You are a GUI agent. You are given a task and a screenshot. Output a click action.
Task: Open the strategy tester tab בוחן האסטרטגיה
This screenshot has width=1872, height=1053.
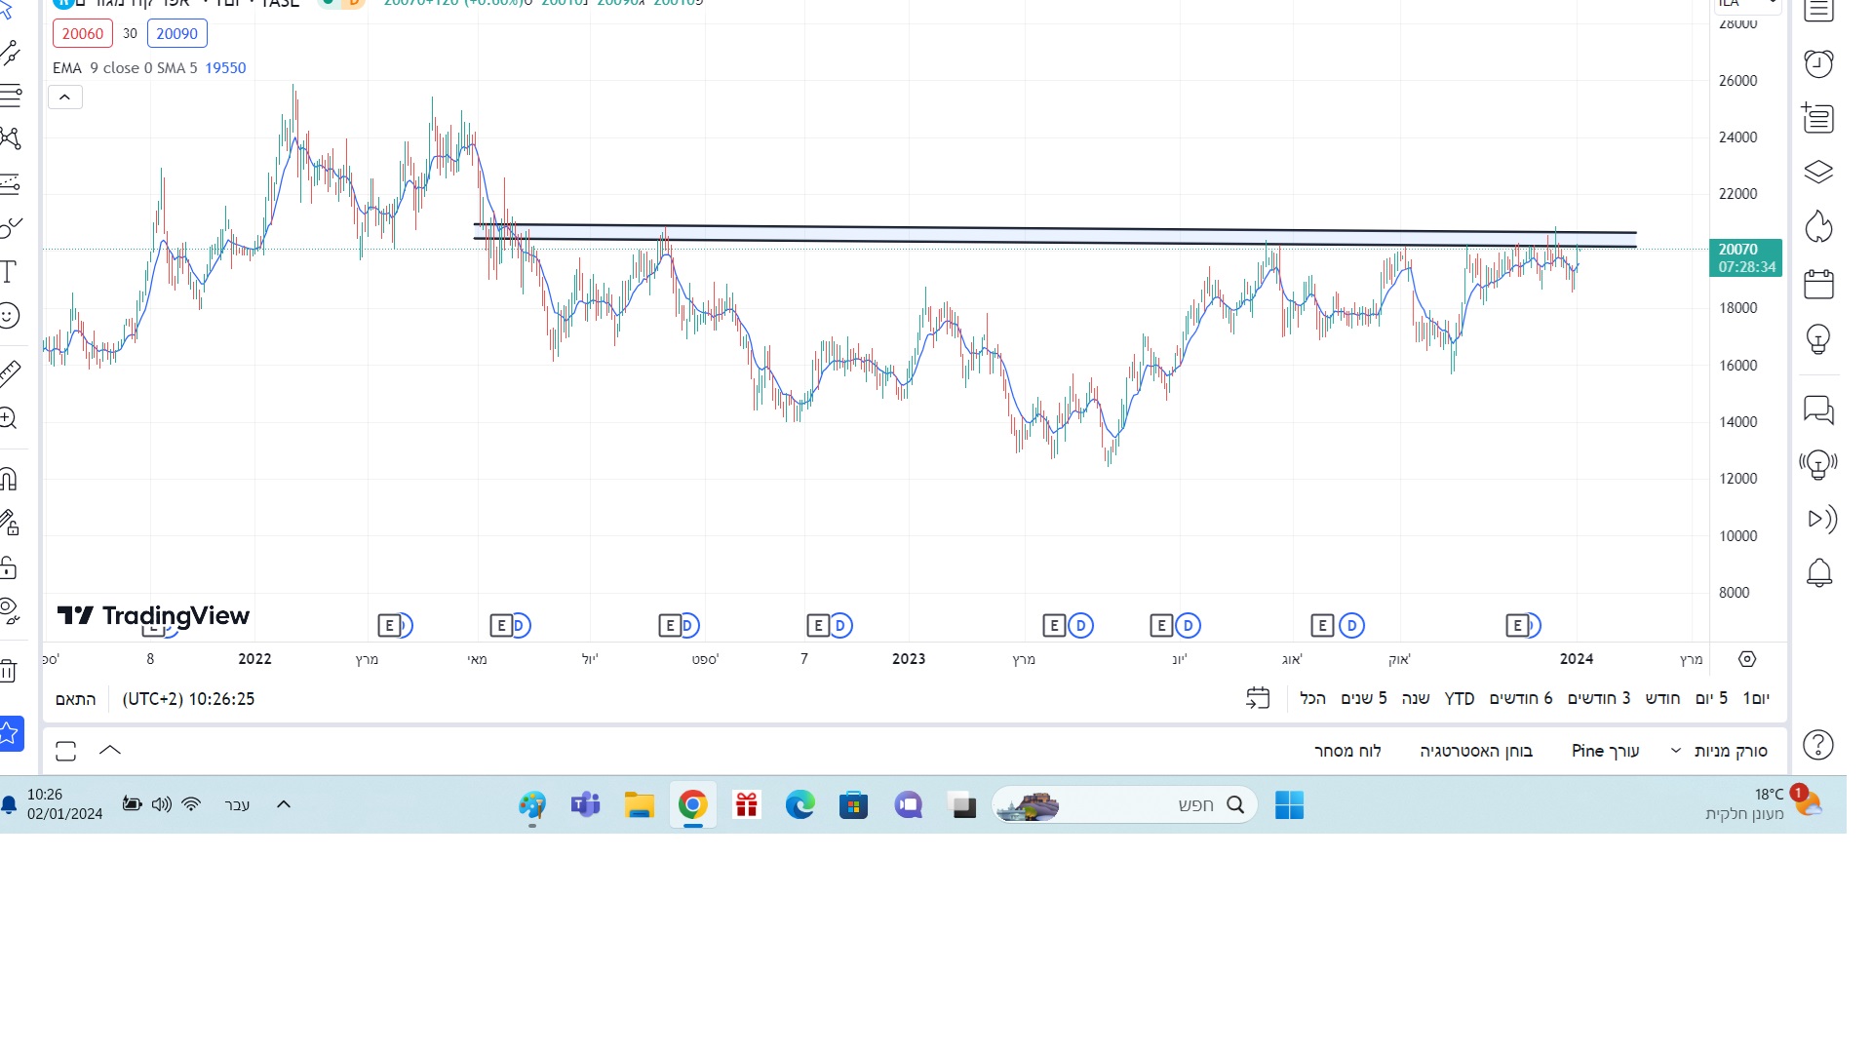(x=1475, y=751)
